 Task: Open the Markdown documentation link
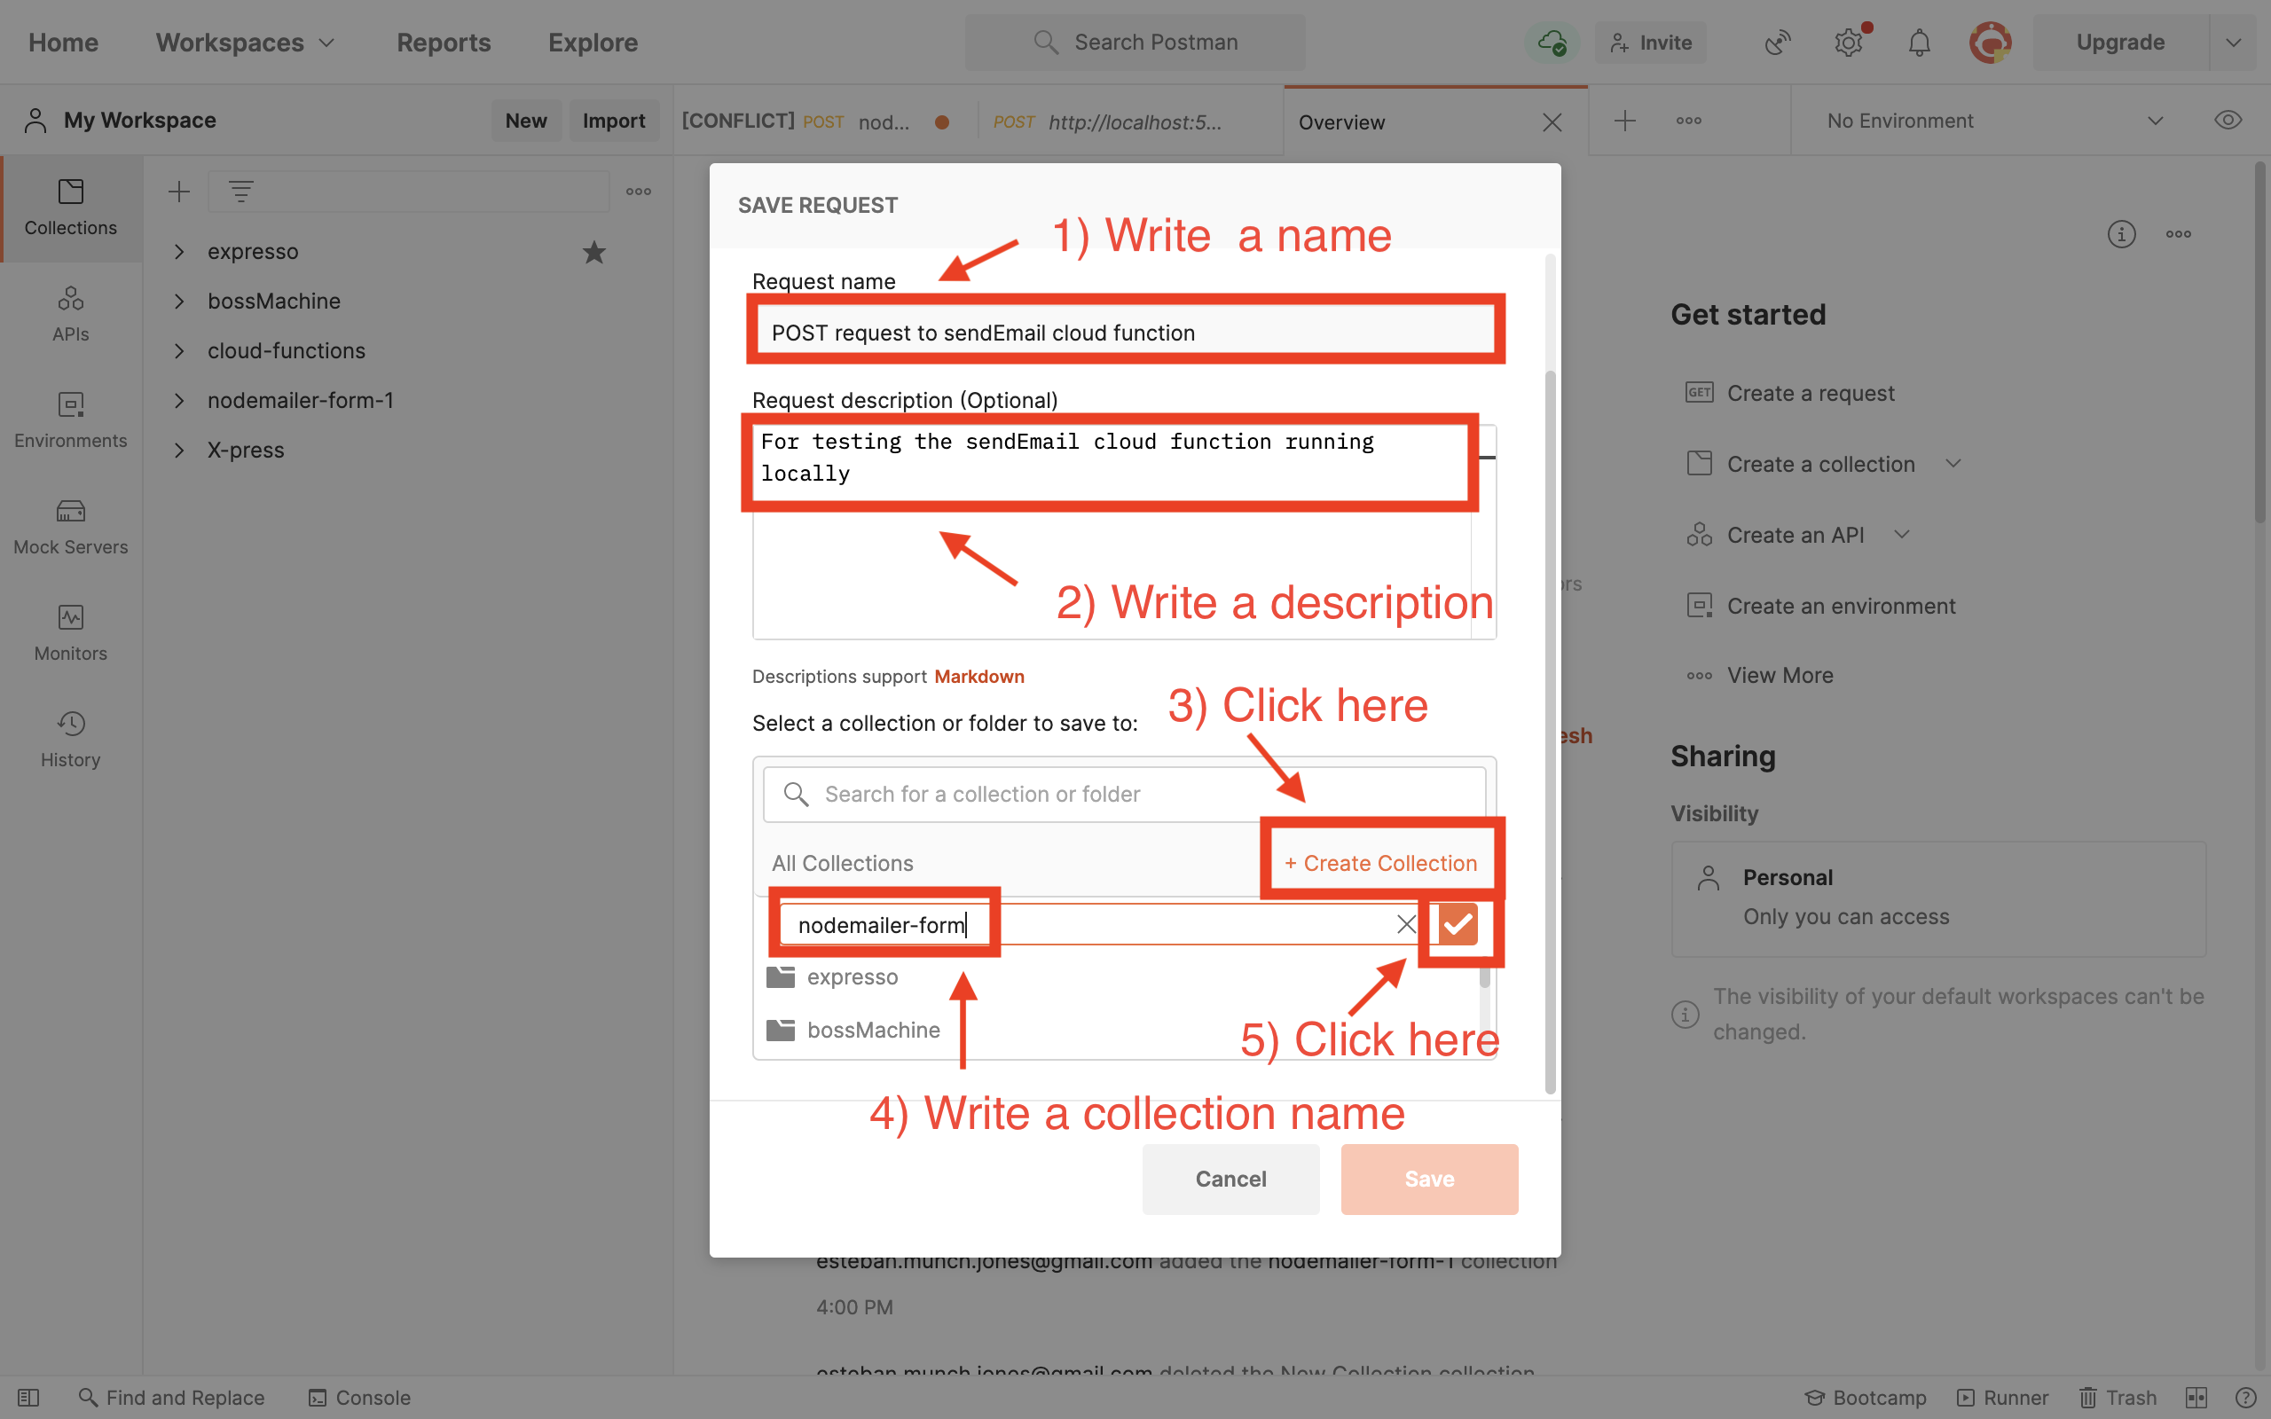tap(978, 676)
